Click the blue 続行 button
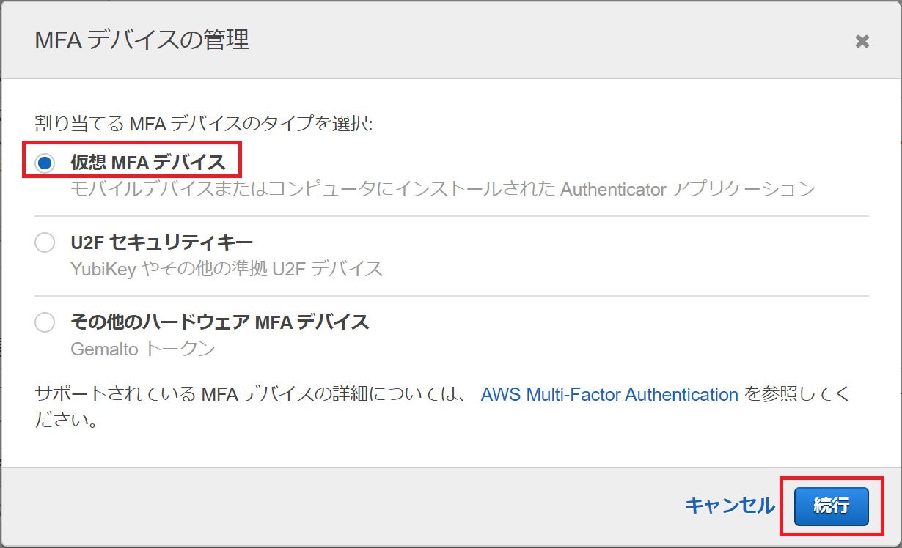 (831, 506)
